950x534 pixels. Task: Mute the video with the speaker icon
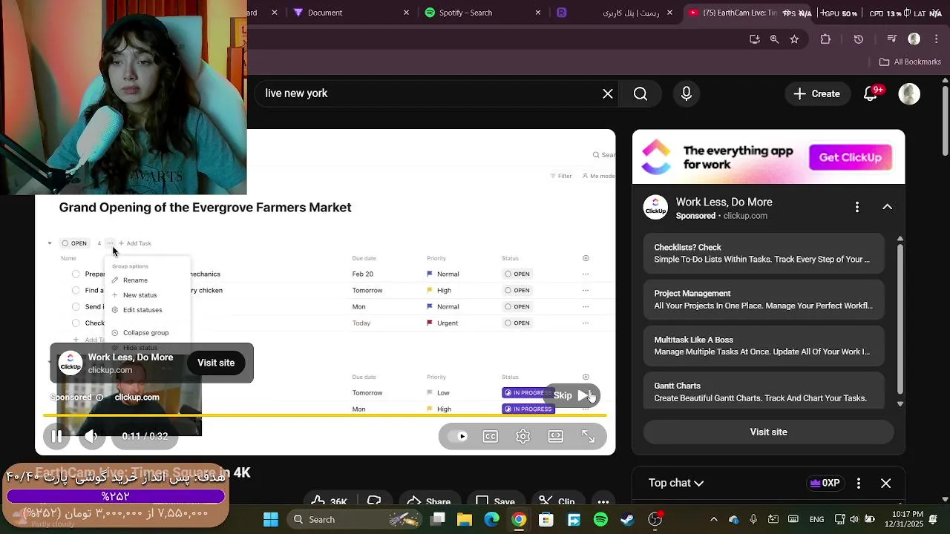point(91,436)
